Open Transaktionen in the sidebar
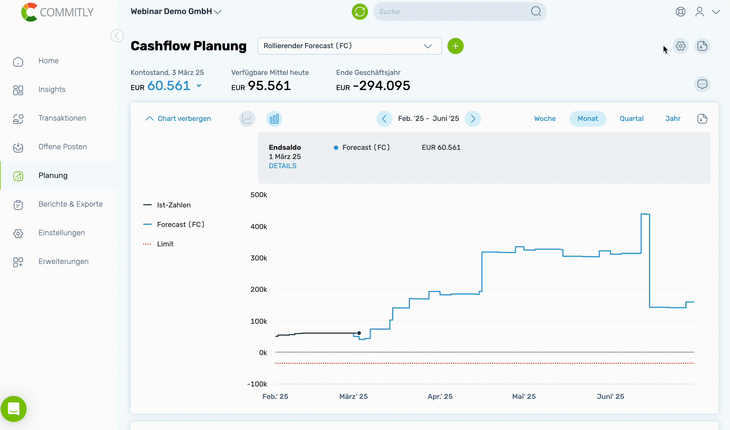 pyautogui.click(x=62, y=118)
